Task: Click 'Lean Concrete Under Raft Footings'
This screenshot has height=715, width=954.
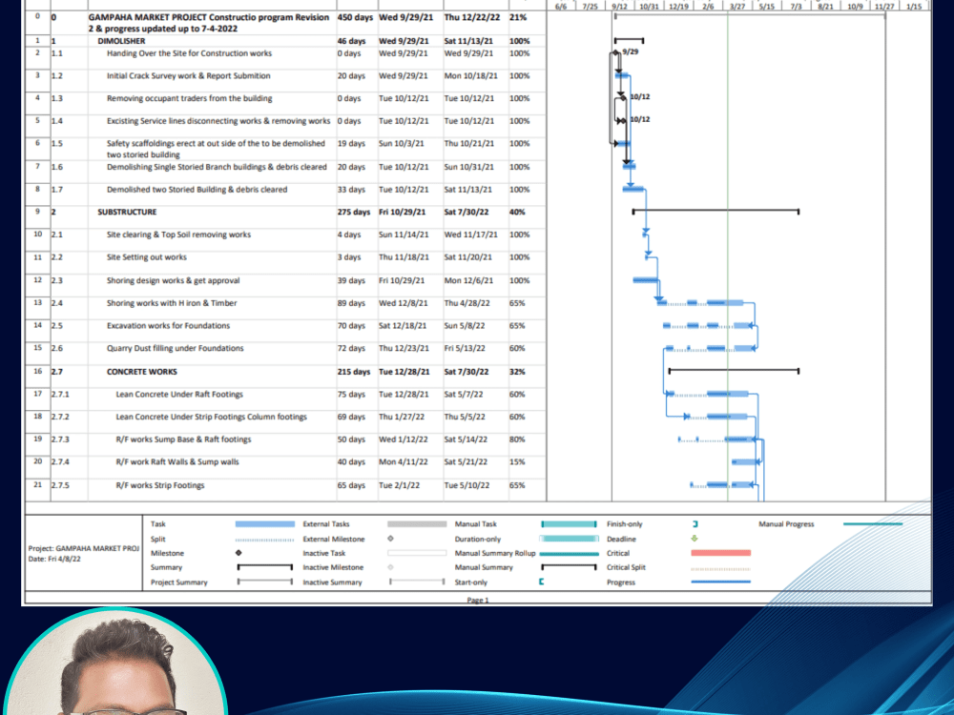Action: 179,395
